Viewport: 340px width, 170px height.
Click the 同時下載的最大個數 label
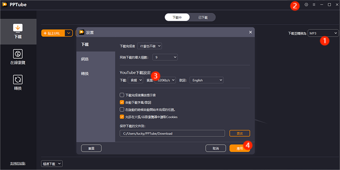[x=134, y=57]
